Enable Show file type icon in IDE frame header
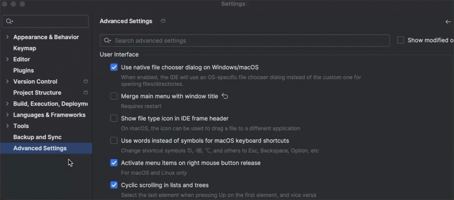The image size is (454, 200). [x=114, y=119]
